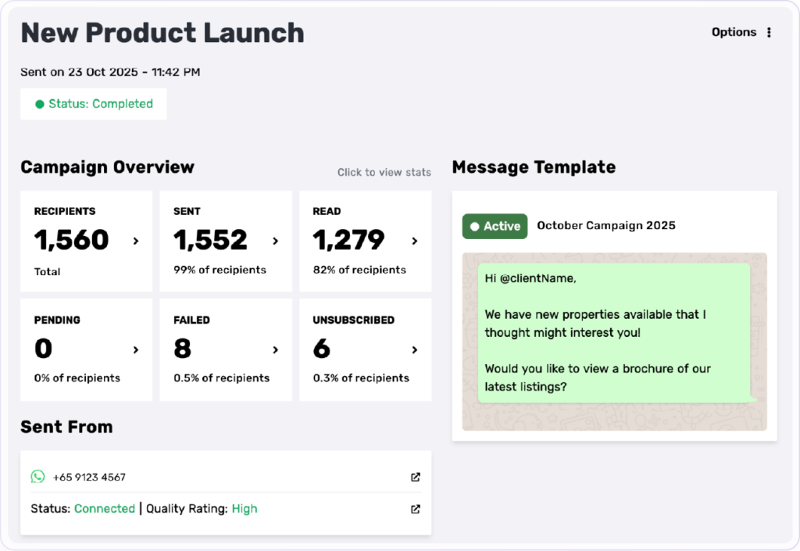Click the Failed card arrow
Screen dimensions: 800x551
[275, 349]
